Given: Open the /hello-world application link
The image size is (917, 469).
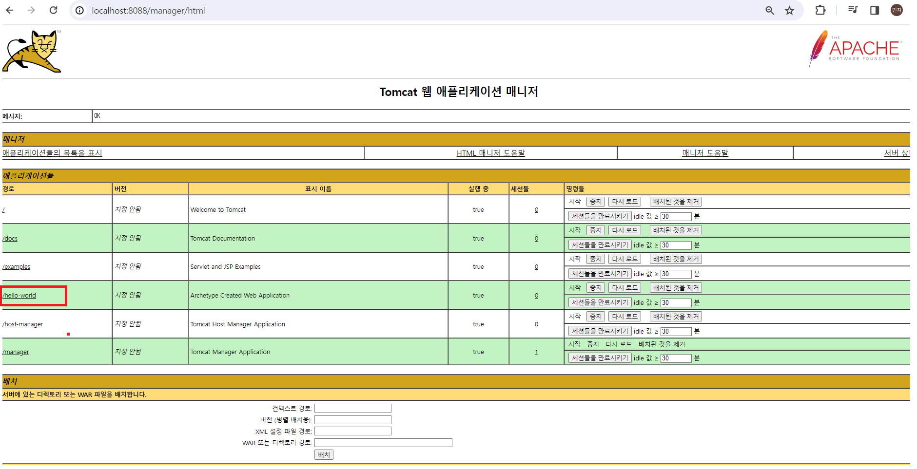Looking at the screenshot, I should (19, 296).
